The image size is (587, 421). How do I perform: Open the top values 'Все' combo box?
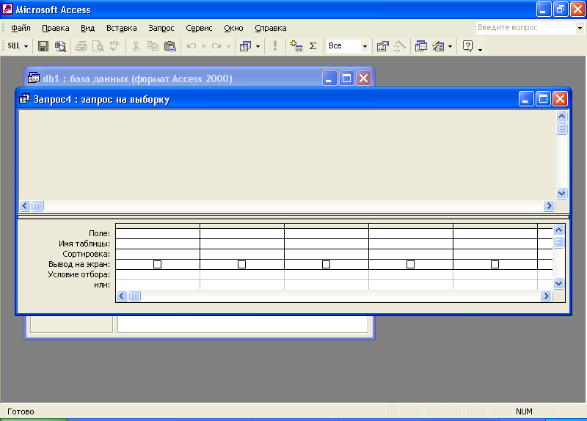348,46
